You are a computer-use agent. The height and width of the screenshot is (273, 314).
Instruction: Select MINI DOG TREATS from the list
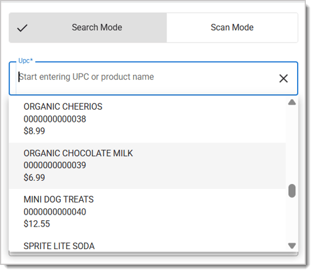click(x=147, y=211)
